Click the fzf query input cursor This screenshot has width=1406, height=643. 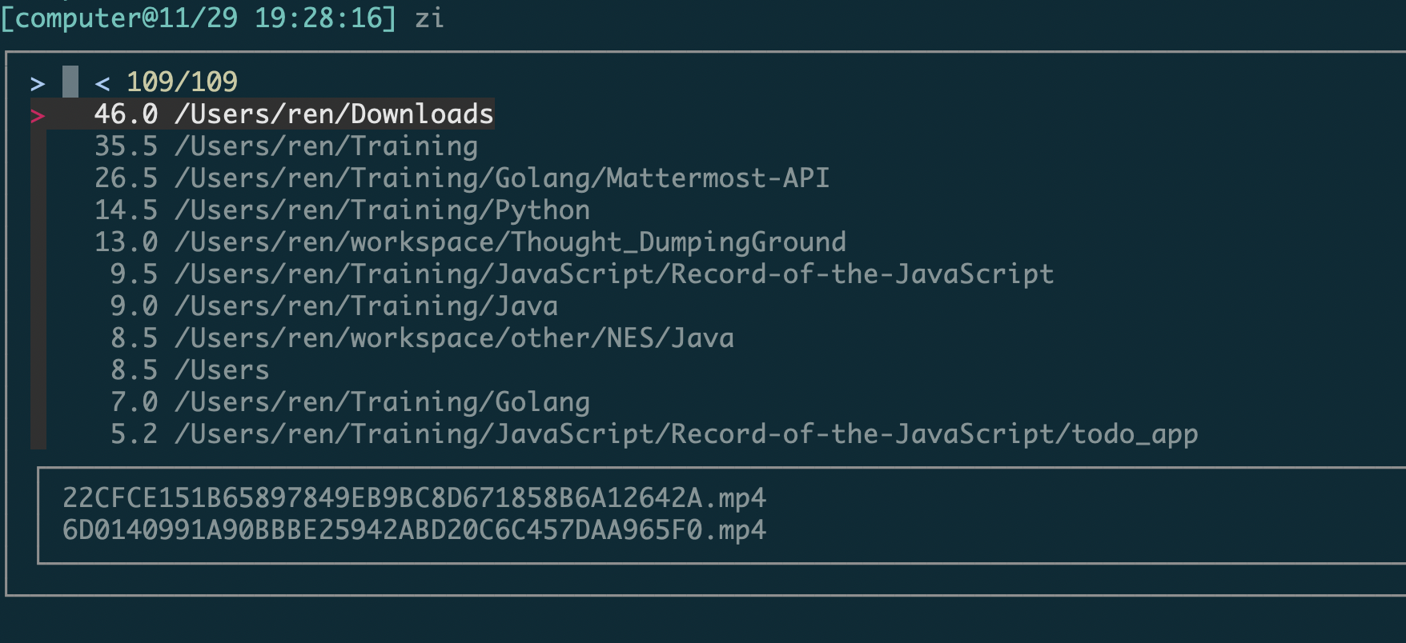[70, 82]
